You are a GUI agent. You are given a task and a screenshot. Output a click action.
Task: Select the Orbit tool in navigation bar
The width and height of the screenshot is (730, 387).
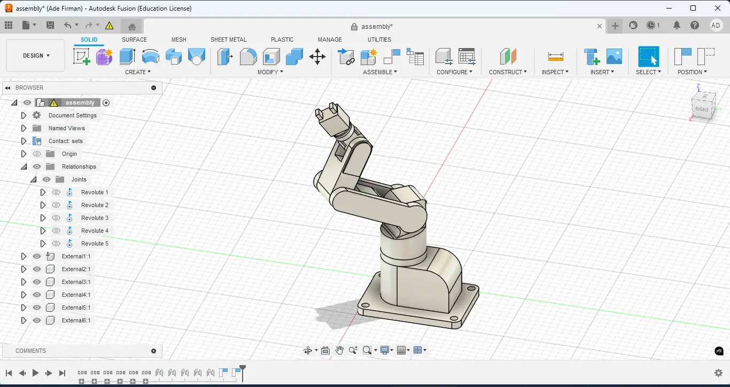click(x=308, y=350)
